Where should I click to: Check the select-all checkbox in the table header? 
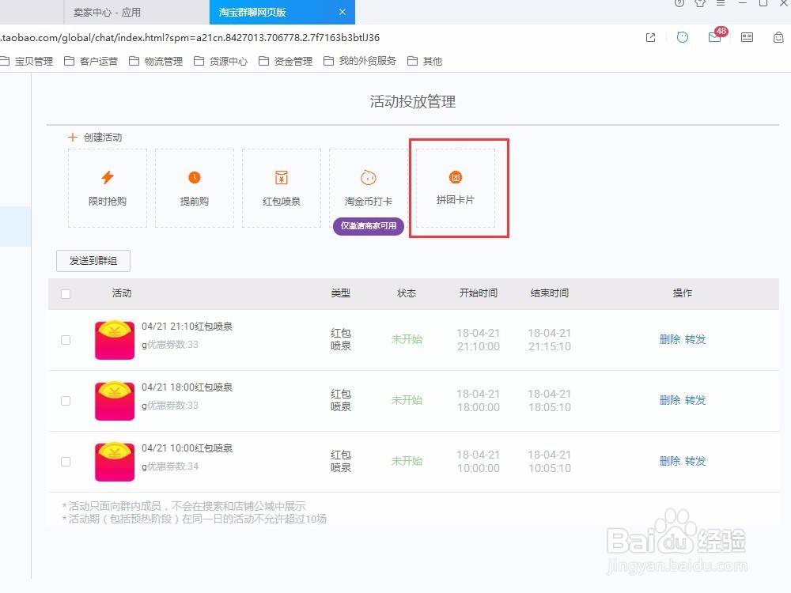[66, 293]
